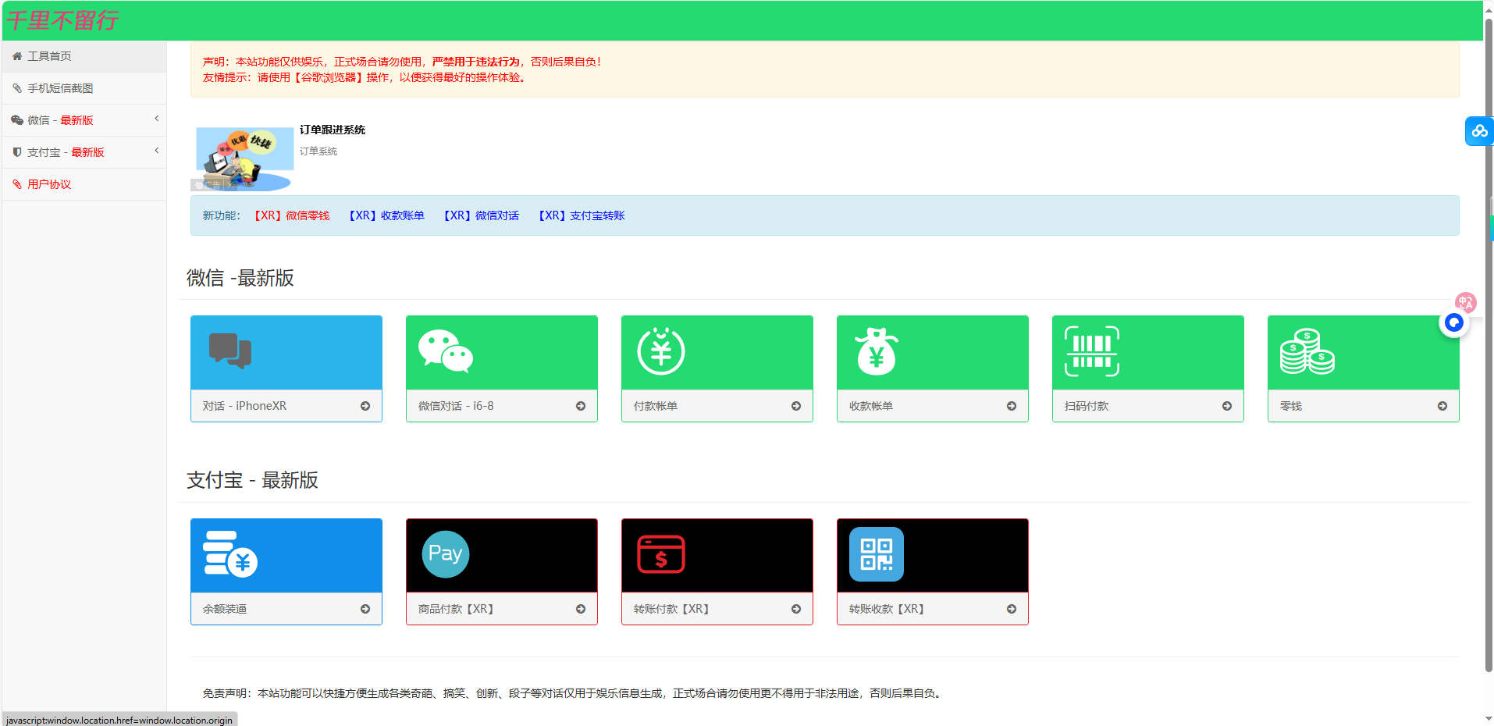Open the 收款帐单 card footer
Screen dimensions: 1494x726
coord(933,406)
